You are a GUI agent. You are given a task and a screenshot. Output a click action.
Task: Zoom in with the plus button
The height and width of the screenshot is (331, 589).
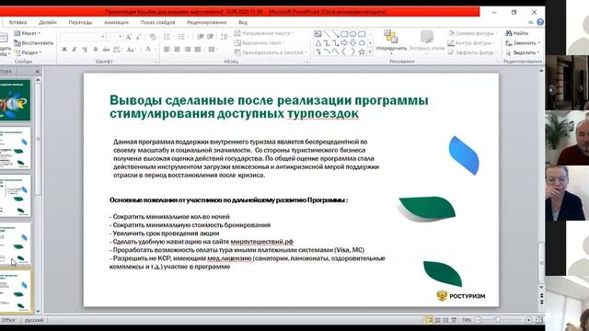pyautogui.click(x=528, y=320)
